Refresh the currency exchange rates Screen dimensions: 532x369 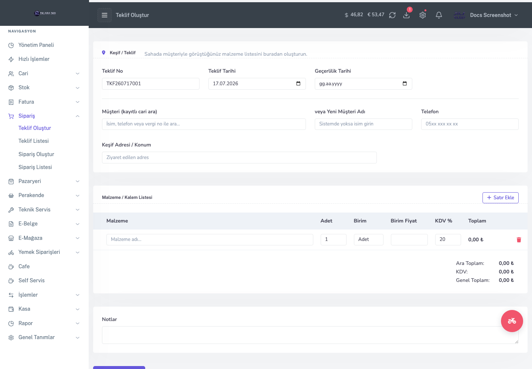[392, 15]
